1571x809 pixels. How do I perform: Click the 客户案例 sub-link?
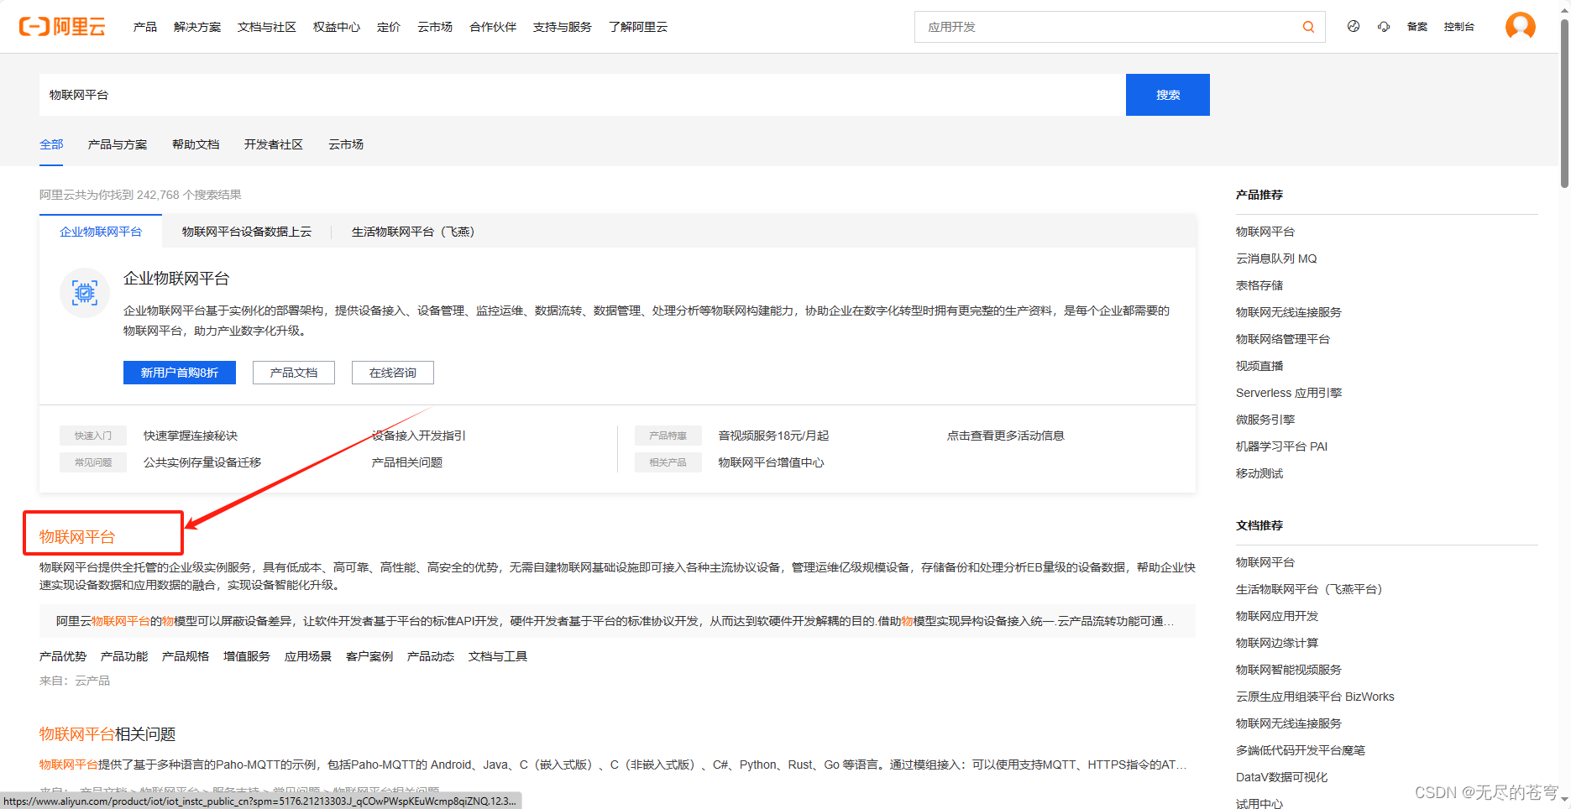[x=369, y=656]
